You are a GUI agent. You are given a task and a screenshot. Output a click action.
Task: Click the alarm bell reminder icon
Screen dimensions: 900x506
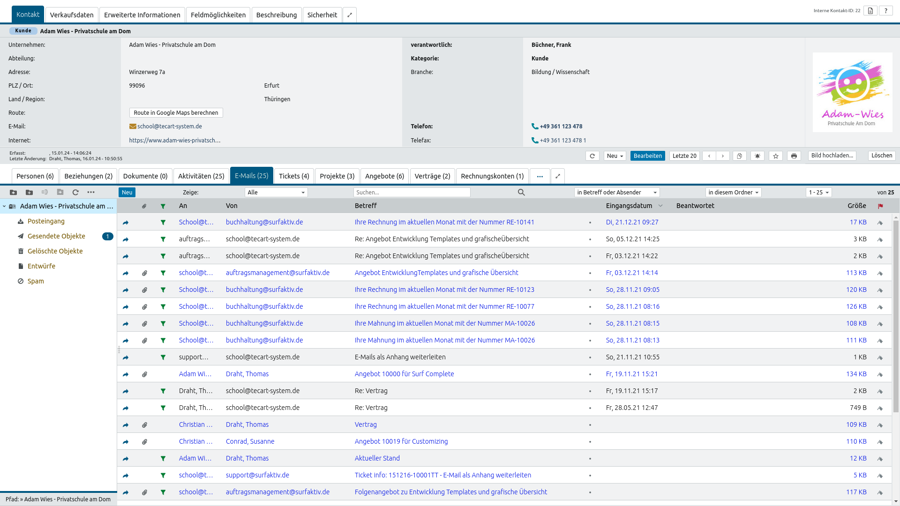point(757,156)
